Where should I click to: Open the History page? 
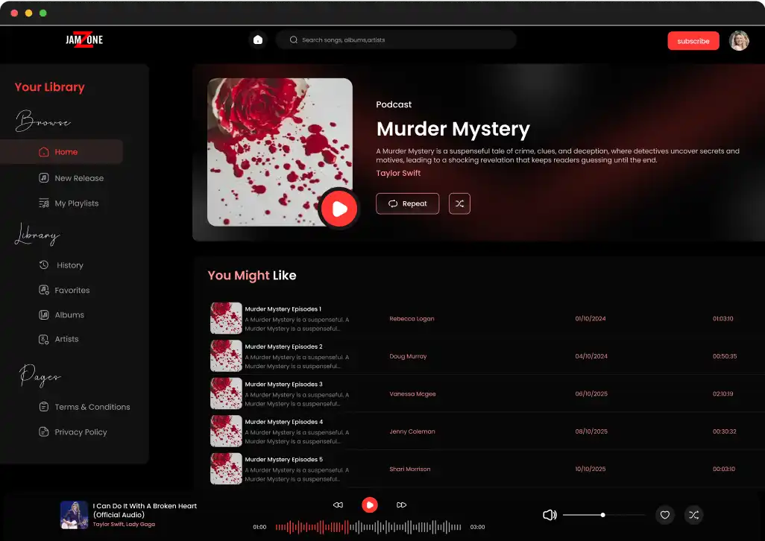(x=61, y=265)
